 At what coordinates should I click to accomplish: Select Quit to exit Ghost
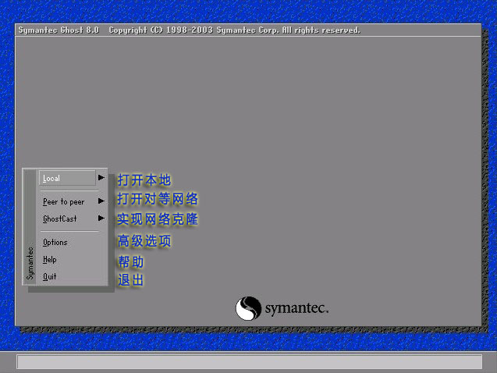pos(49,277)
